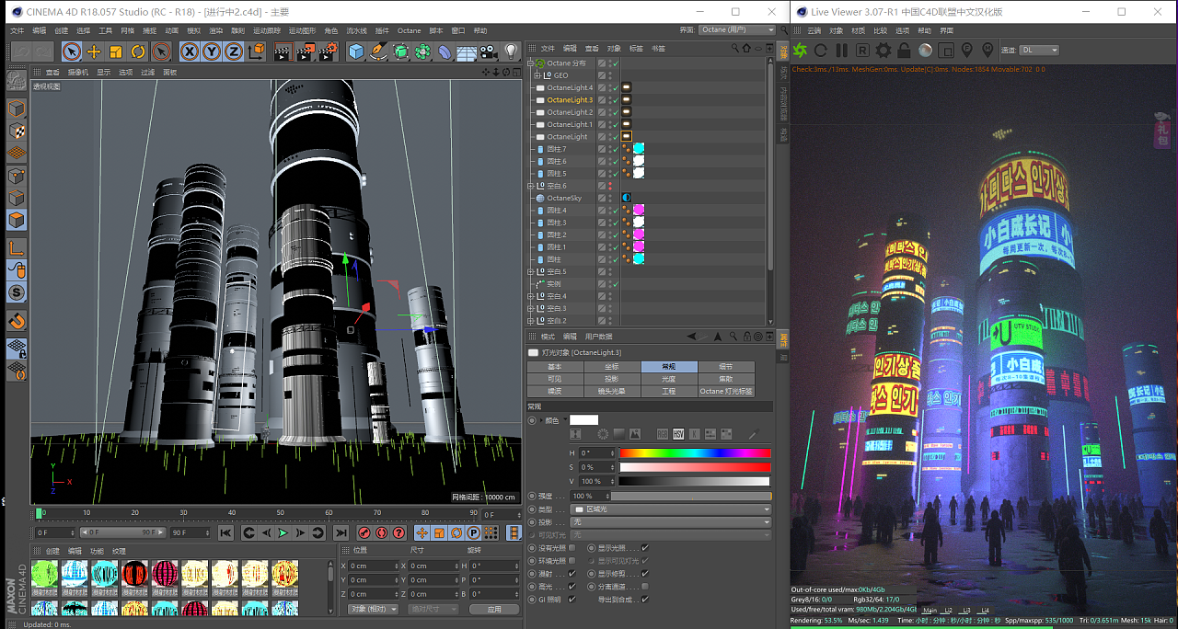This screenshot has height=629, width=1178.
Task: Add a camera object
Action: pyautogui.click(x=489, y=51)
